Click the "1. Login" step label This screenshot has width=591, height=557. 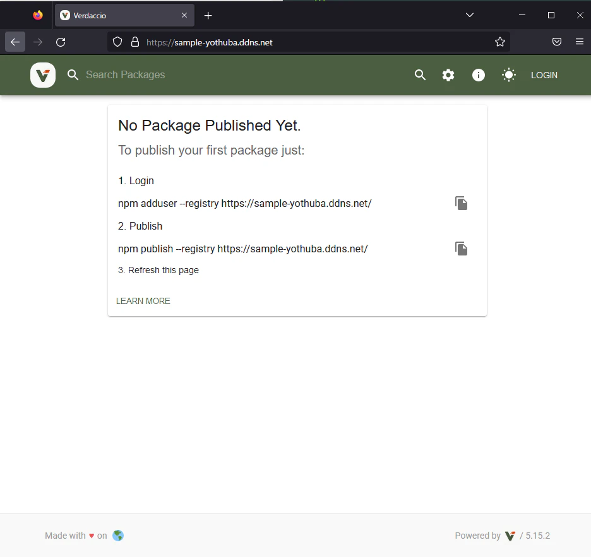pyautogui.click(x=136, y=181)
